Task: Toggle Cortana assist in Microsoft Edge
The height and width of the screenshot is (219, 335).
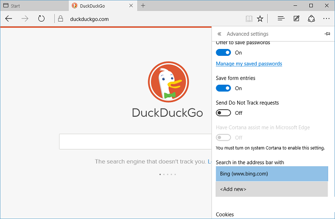Action: click(x=224, y=137)
